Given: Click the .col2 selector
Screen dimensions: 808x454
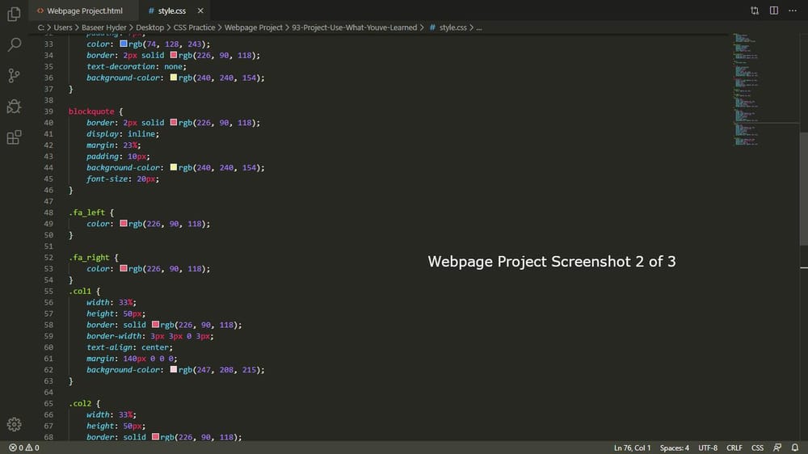Looking at the screenshot, I should [x=80, y=403].
